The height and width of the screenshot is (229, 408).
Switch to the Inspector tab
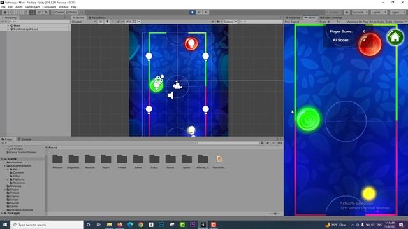293,18
